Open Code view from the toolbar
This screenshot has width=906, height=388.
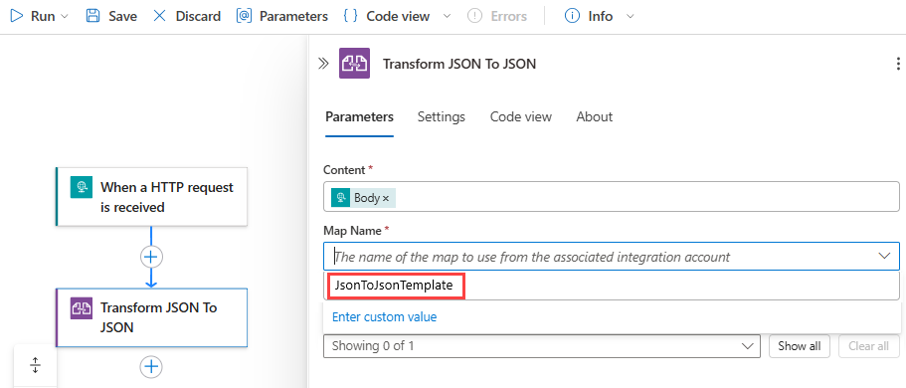[386, 16]
